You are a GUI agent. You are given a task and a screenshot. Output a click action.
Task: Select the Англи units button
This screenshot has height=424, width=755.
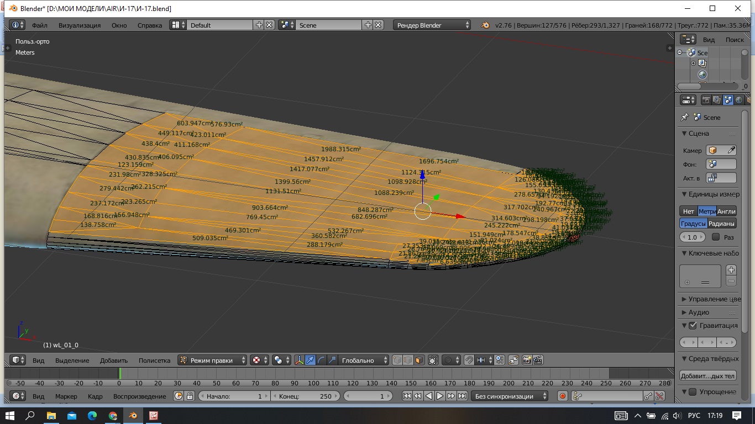tap(726, 211)
